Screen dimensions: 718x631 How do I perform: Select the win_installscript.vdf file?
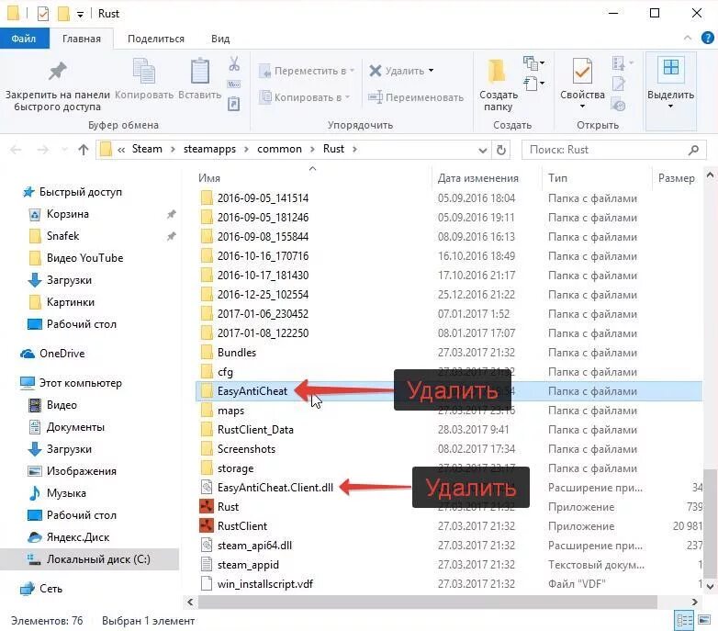click(x=265, y=584)
